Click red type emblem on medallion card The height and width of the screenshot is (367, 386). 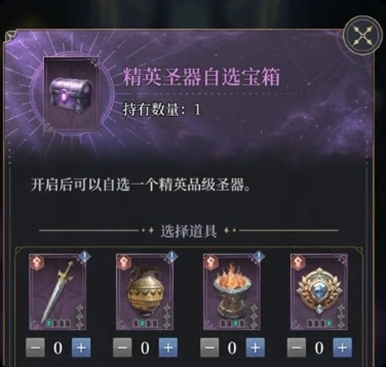click(298, 262)
